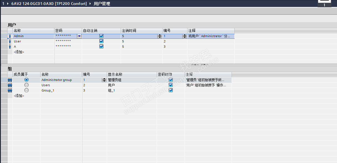This screenshot has height=163, width=337.
Task: Click the 注销时间 column header
Action: click(x=141, y=30)
